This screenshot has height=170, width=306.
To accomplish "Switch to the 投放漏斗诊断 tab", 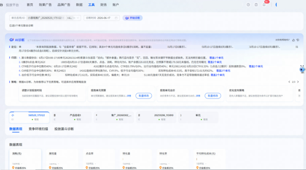I will coord(64,129).
